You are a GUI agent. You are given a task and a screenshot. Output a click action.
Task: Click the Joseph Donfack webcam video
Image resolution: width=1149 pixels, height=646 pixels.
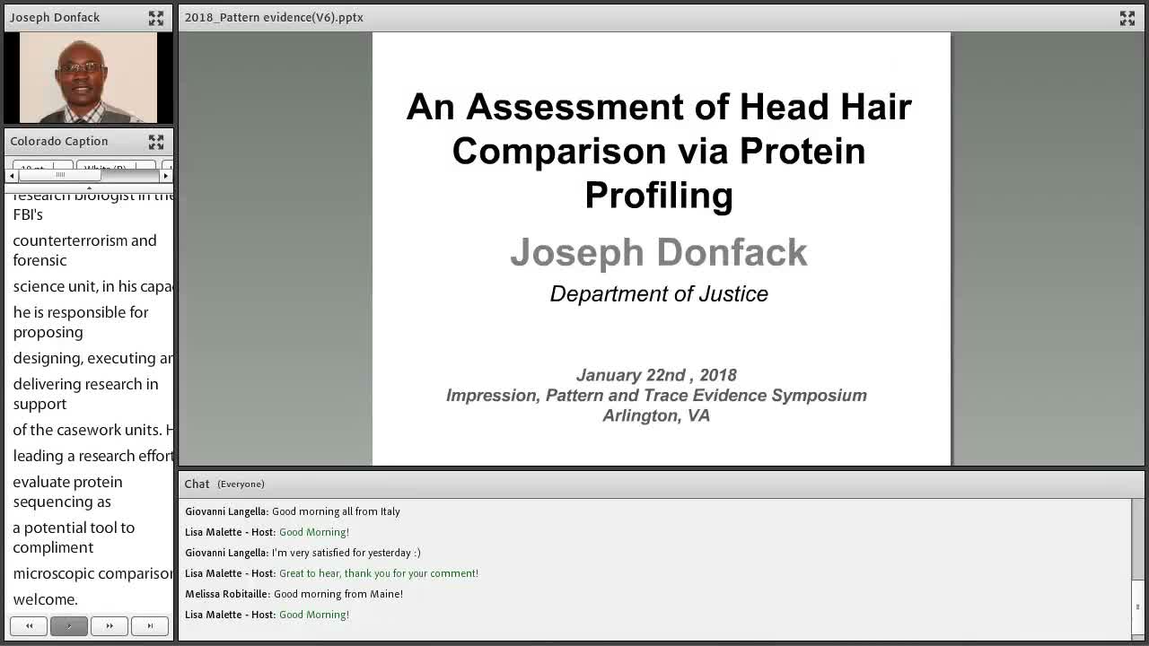(88, 78)
